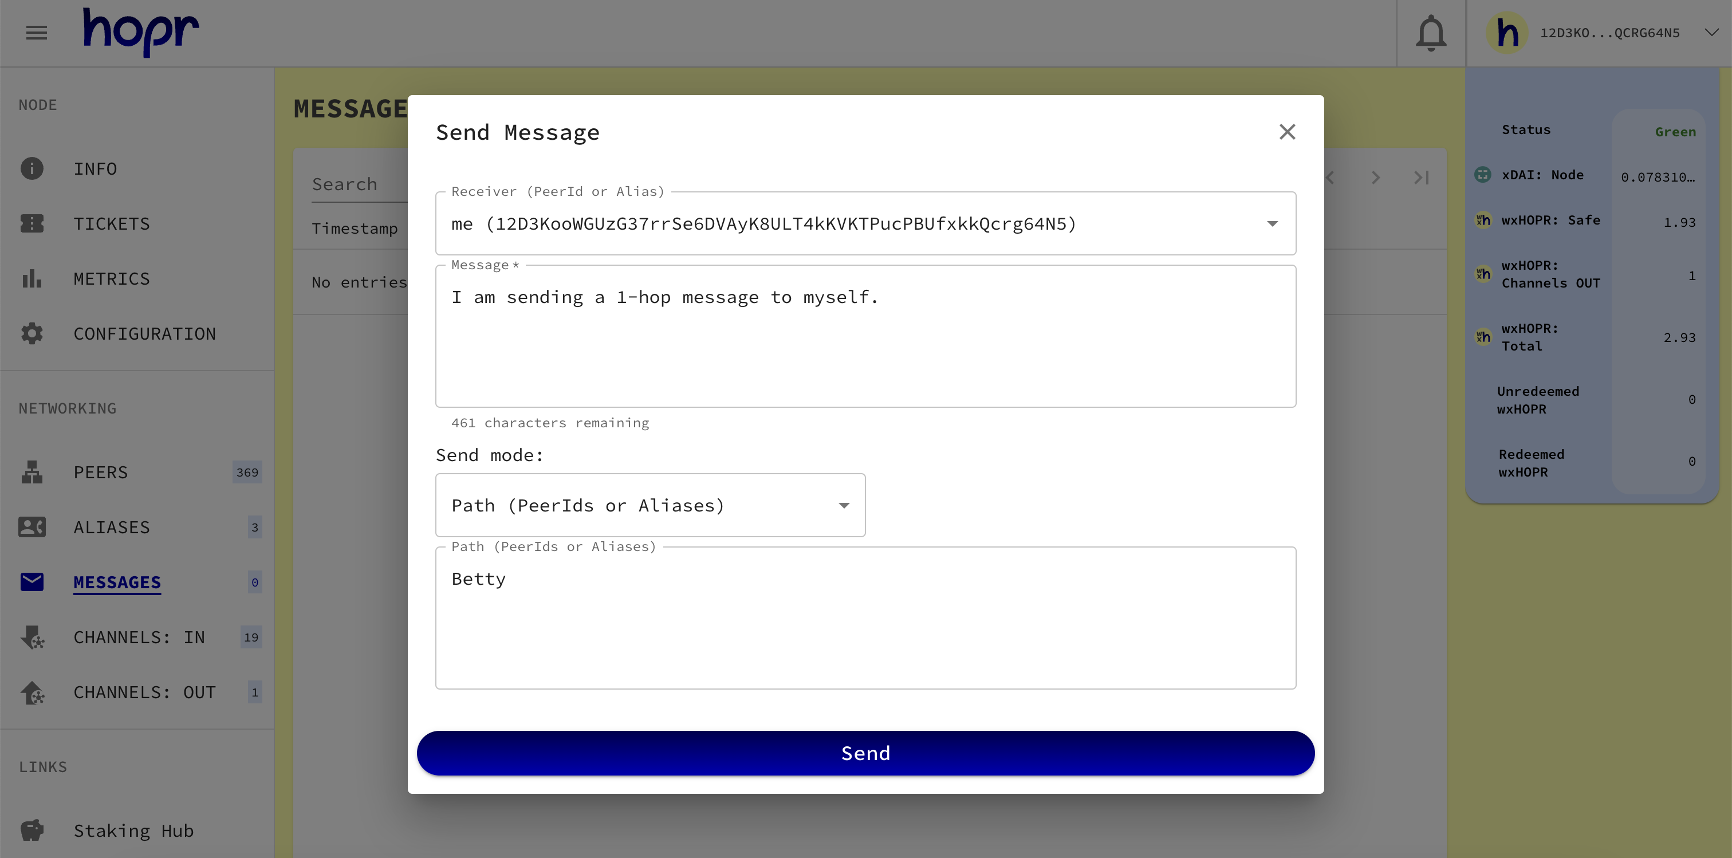Click the wxHOPR: Total token icon
Image resolution: width=1732 pixels, height=858 pixels.
pos(1482,337)
